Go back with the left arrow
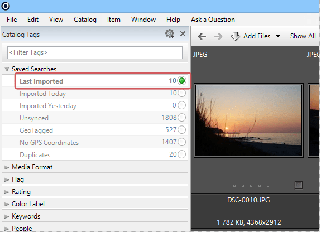Image resolution: width=321 pixels, height=233 pixels. [202, 37]
